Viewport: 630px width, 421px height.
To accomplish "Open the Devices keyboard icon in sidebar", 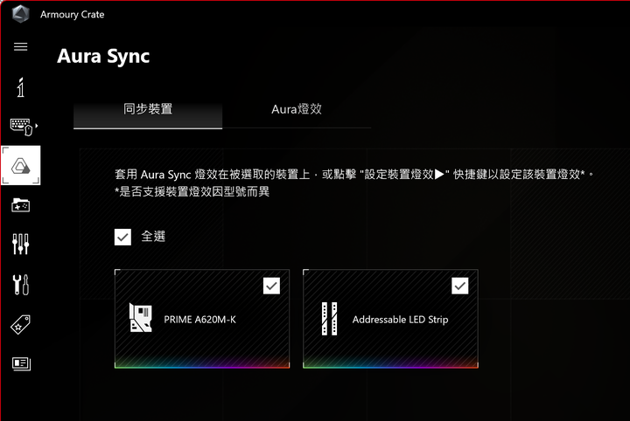I will (21, 127).
